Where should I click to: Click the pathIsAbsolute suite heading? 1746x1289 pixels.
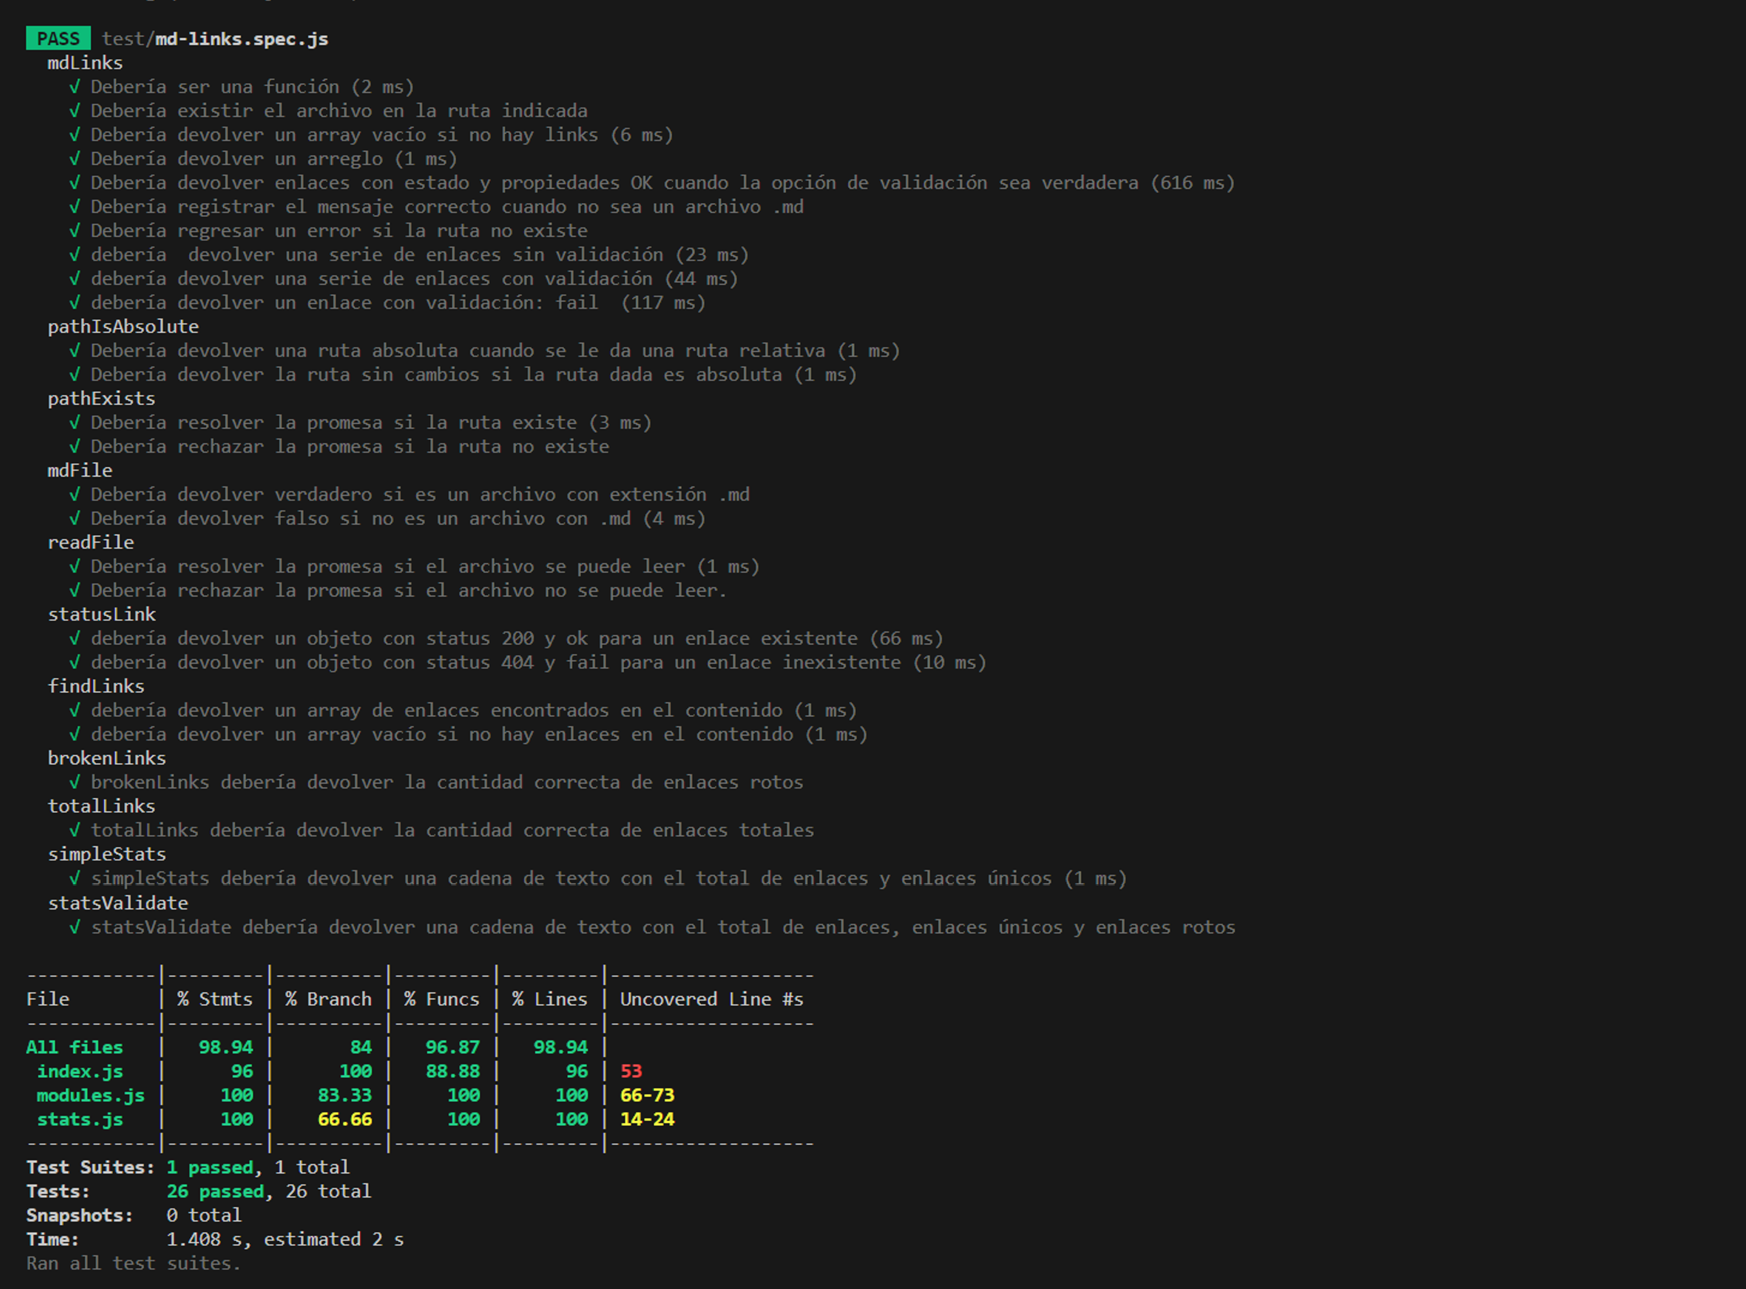[x=123, y=327]
